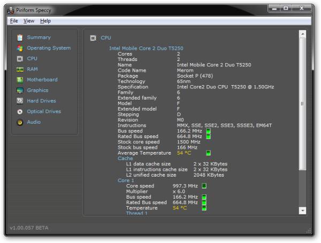
Task: Click the version text v1.00.057 BETA
Action: tap(29, 228)
